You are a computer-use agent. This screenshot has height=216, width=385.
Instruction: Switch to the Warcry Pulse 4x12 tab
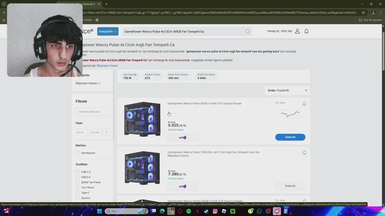(79, 4)
